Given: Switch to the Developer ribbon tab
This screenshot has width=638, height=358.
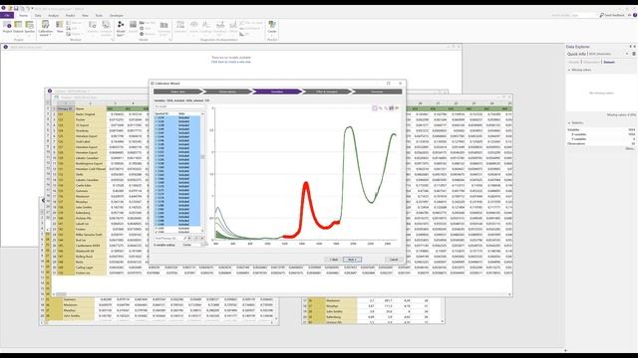Looking at the screenshot, I should click(x=116, y=16).
